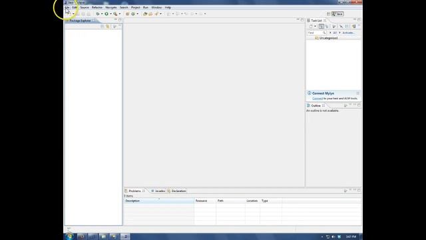Open the Help menu
This screenshot has width=426, height=240.
pos(168,7)
